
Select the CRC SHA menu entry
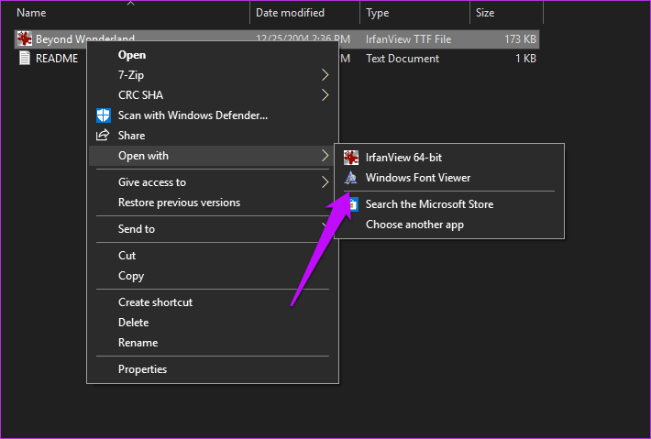pos(213,95)
